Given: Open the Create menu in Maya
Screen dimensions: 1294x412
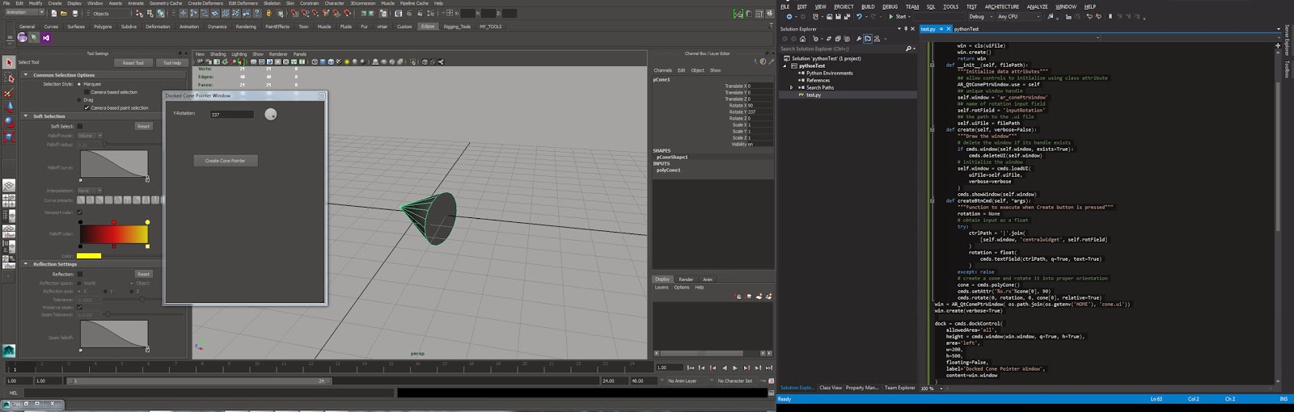Looking at the screenshot, I should [54, 3].
